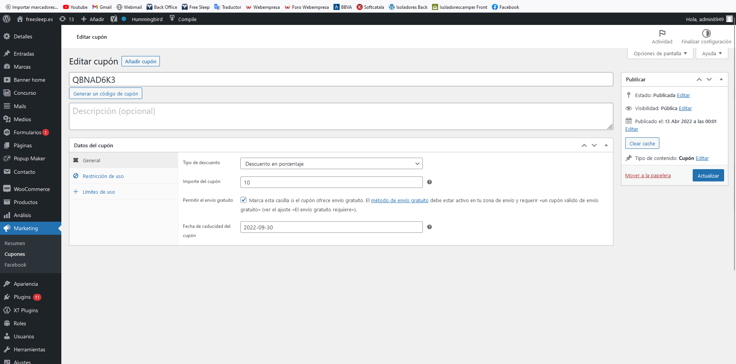Move Datos del cupón panel up
736x364 pixels.
(x=584, y=145)
